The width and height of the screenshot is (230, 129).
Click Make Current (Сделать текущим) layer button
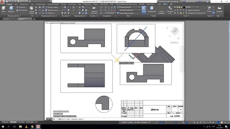tap(193, 10)
